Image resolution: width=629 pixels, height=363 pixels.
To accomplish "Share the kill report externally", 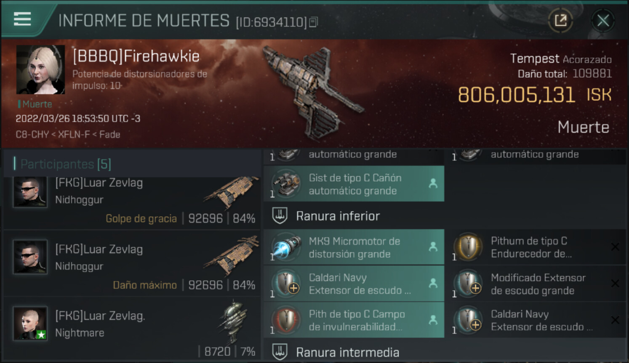I will tap(560, 20).
